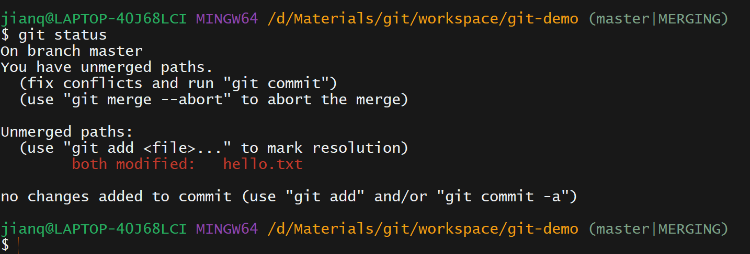Click bottom prompt username jianq@LAPTOP-40J68LCI
Image resolution: width=750 pixels, height=254 pixels.
point(94,228)
